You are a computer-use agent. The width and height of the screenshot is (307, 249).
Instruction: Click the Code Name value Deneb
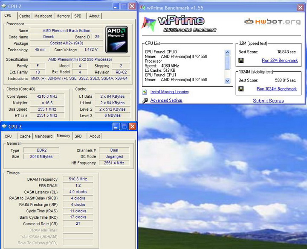tap(49, 37)
